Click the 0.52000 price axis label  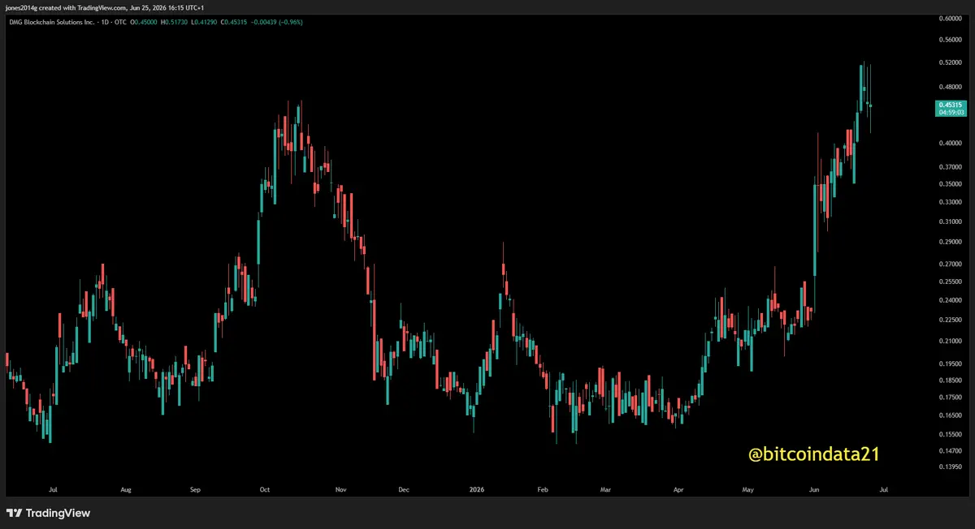pos(950,62)
